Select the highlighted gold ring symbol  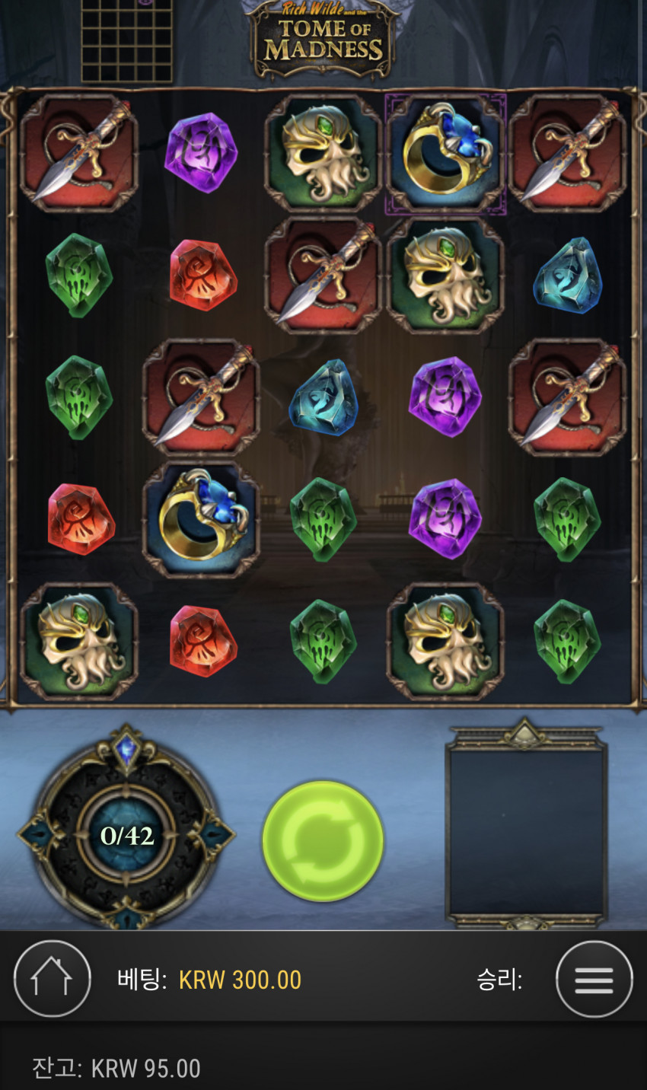click(445, 153)
